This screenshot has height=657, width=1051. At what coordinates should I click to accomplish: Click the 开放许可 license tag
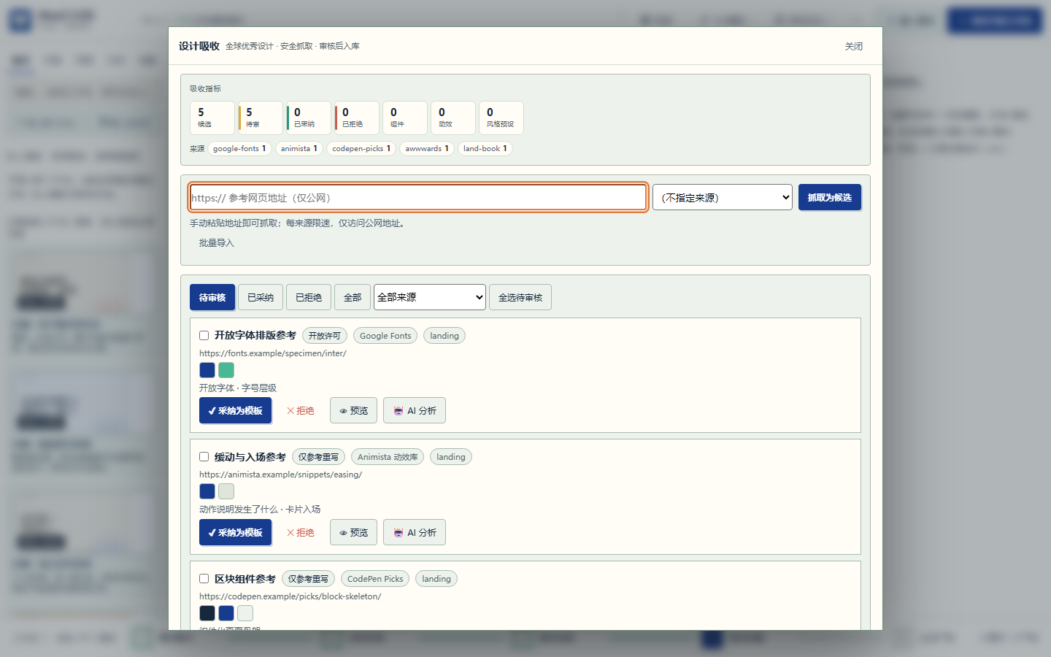click(x=325, y=336)
